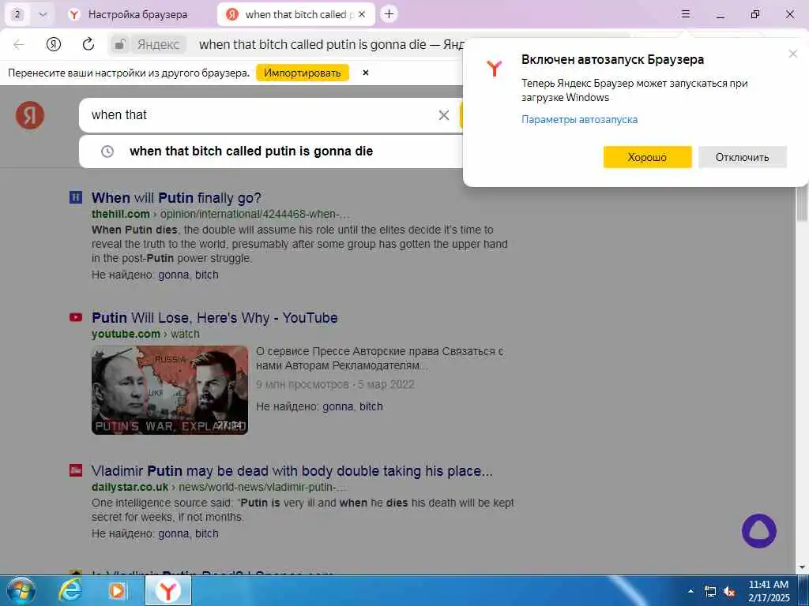Click the muted volume tray icon

[x=729, y=592]
